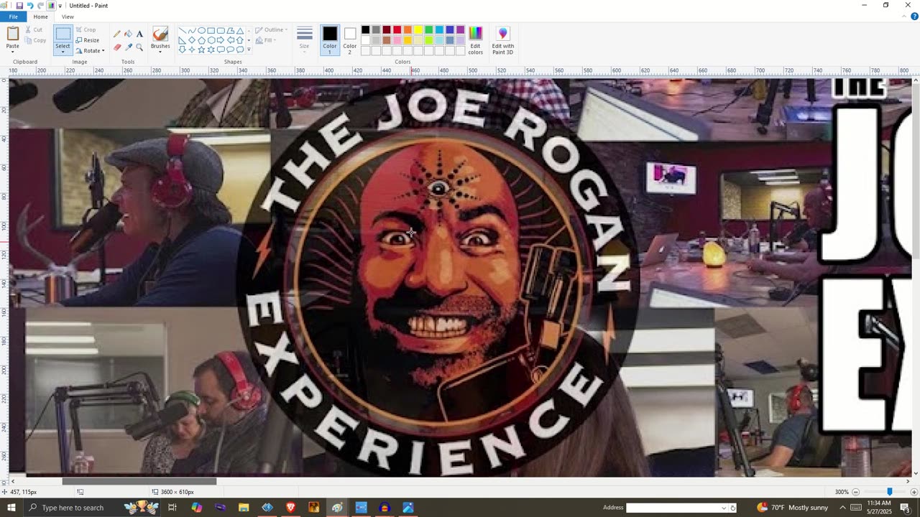Pick the Eraser tool

pyautogui.click(x=117, y=47)
